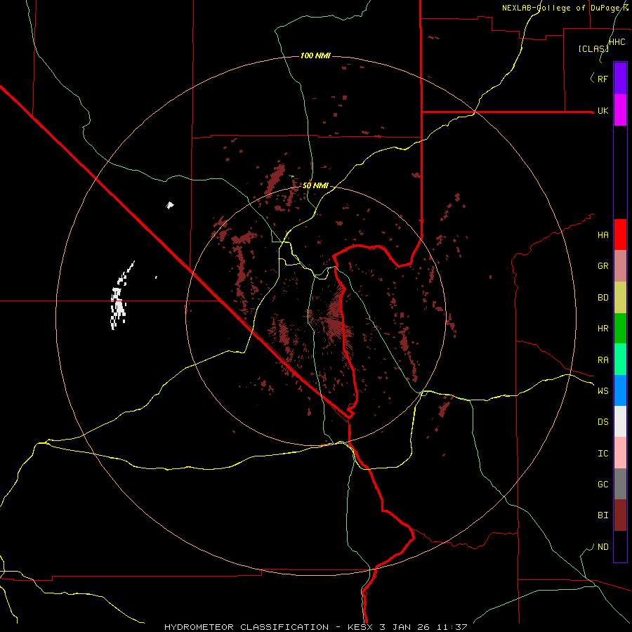Click the bright green RA legend swatch
Image resolution: width=632 pixels, height=632 pixels.
[x=620, y=360]
